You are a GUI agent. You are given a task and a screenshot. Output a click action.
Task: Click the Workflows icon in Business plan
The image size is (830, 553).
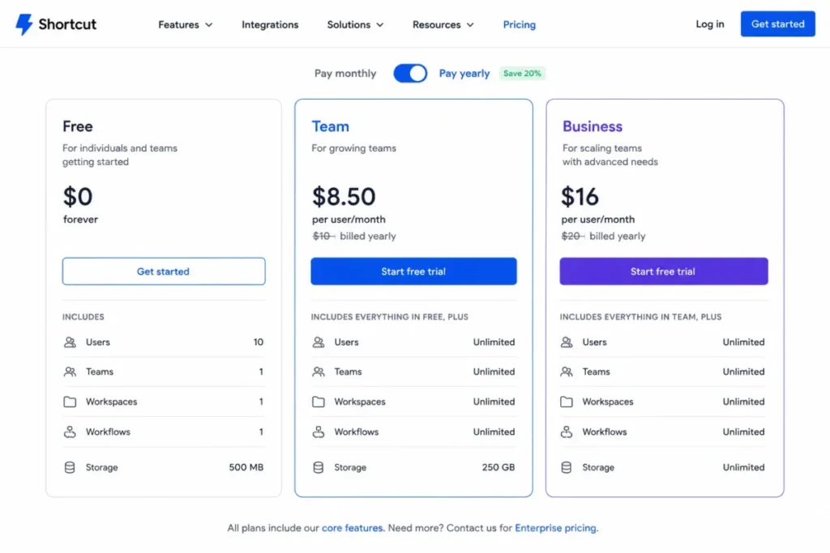(567, 432)
